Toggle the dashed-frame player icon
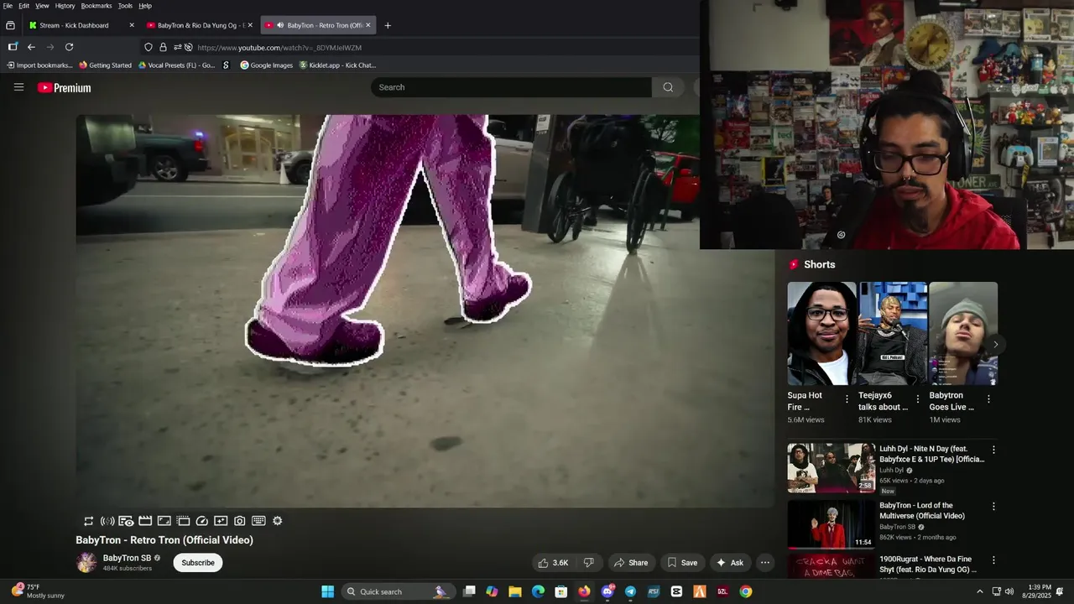Image resolution: width=1074 pixels, height=604 pixels. click(183, 521)
